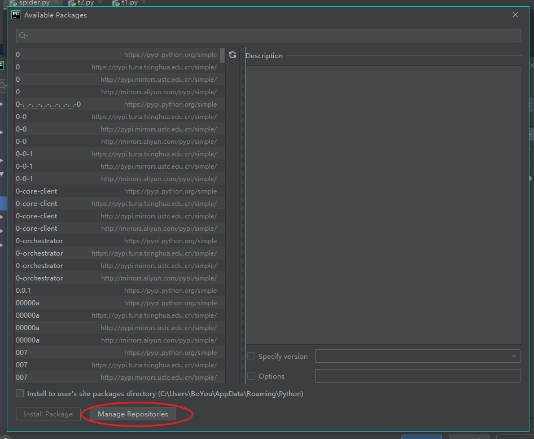Select 0-0-1 from tsinghua mirror
Viewport: 534px width, 439px height.
(x=120, y=154)
